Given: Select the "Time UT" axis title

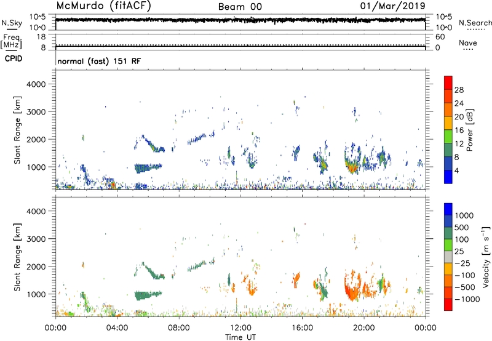Looking at the screenshot, I should pos(240,337).
